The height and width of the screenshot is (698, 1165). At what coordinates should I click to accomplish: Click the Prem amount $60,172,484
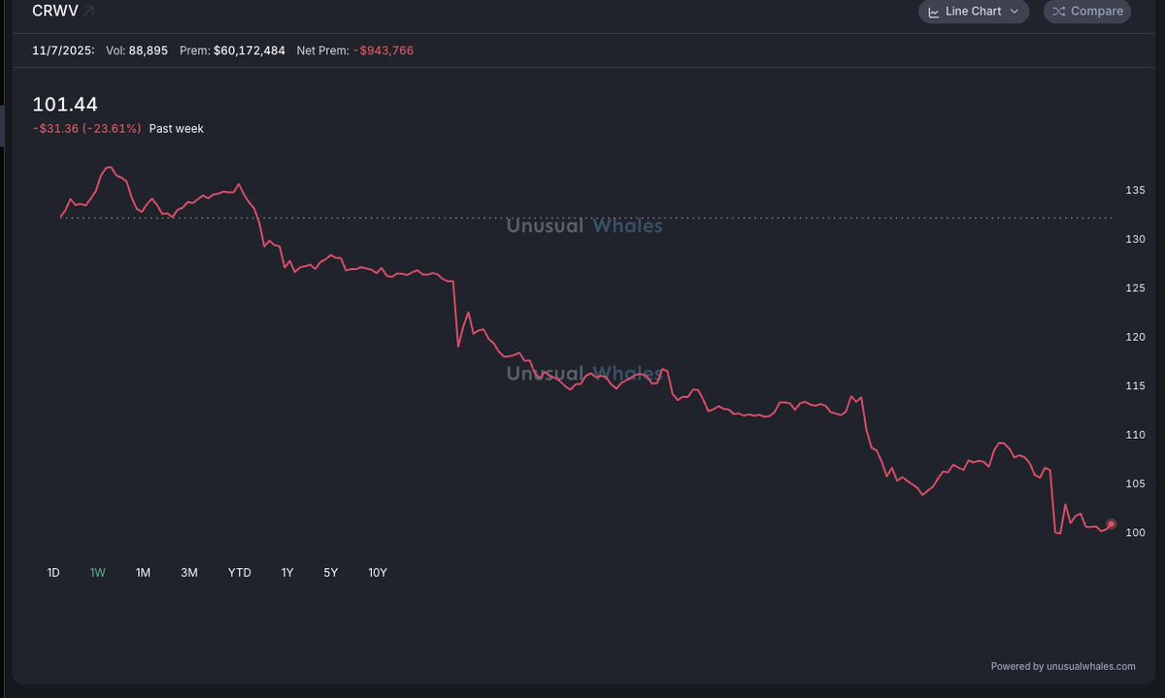(250, 50)
